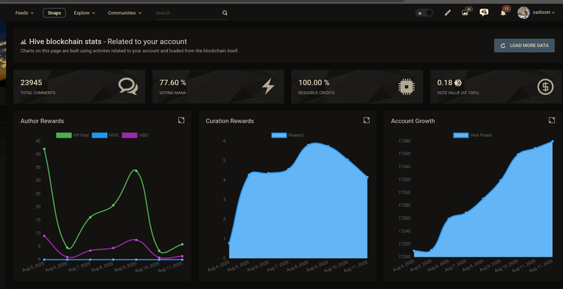Click the search magnifier icon
The image size is (563, 289).
click(225, 13)
